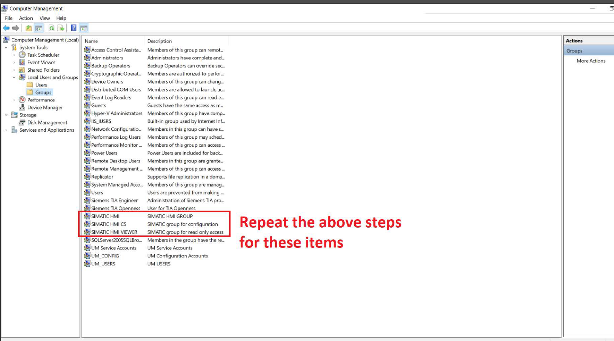Click the Guests group icon

87,105
